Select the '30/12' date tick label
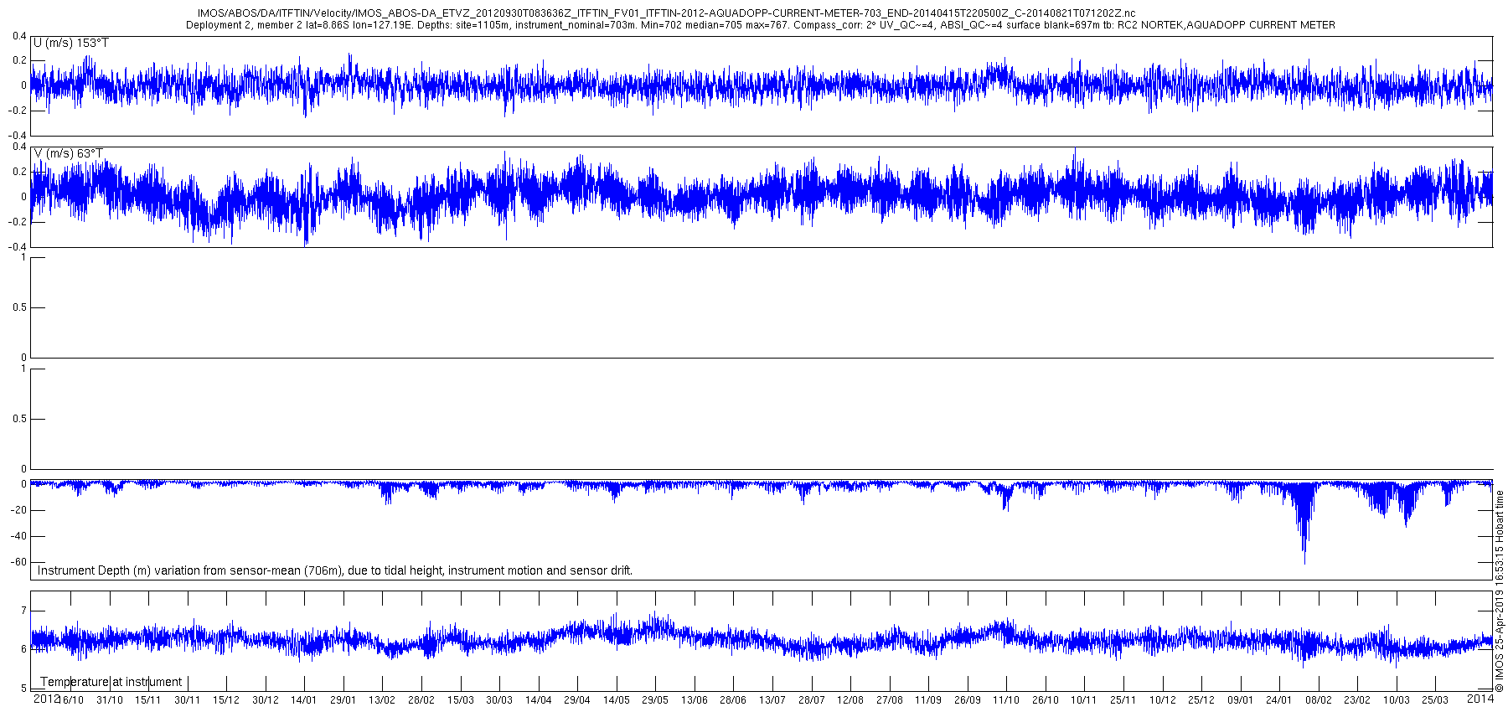1508x712 pixels. pos(266,700)
